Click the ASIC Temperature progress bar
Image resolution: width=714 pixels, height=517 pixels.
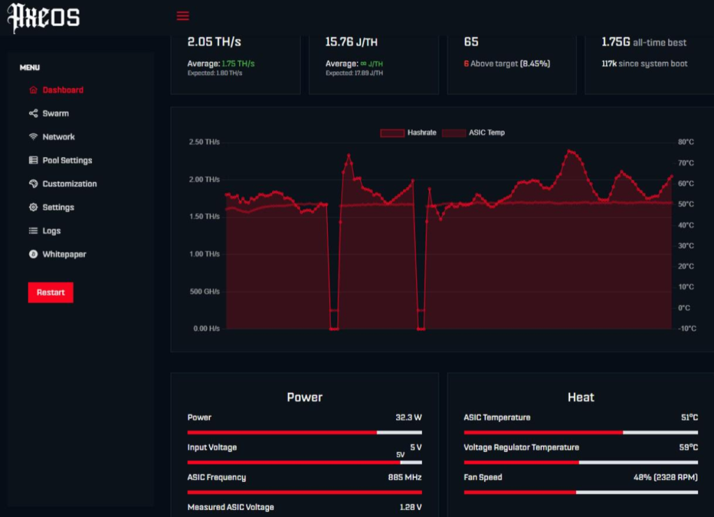click(x=581, y=433)
